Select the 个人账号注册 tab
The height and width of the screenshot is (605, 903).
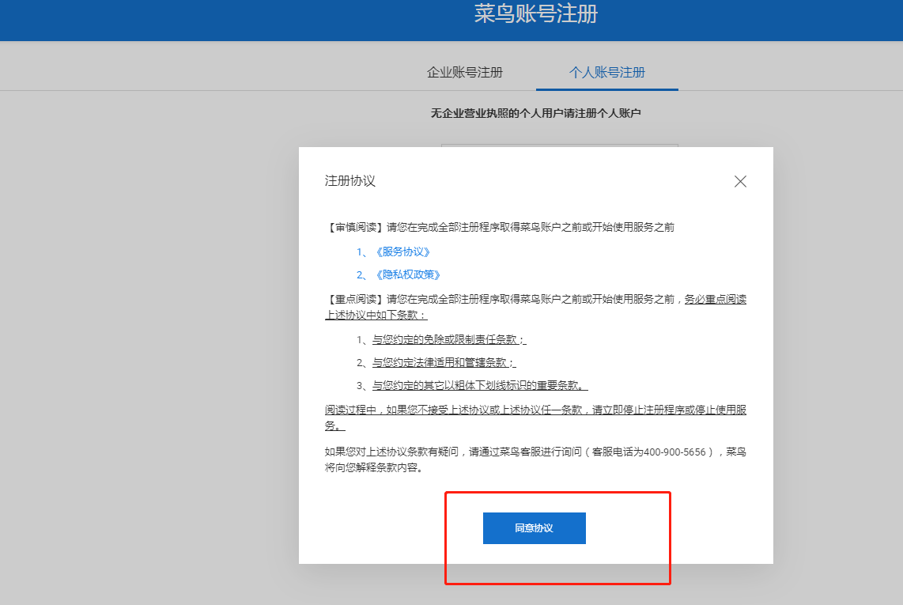pyautogui.click(x=607, y=72)
